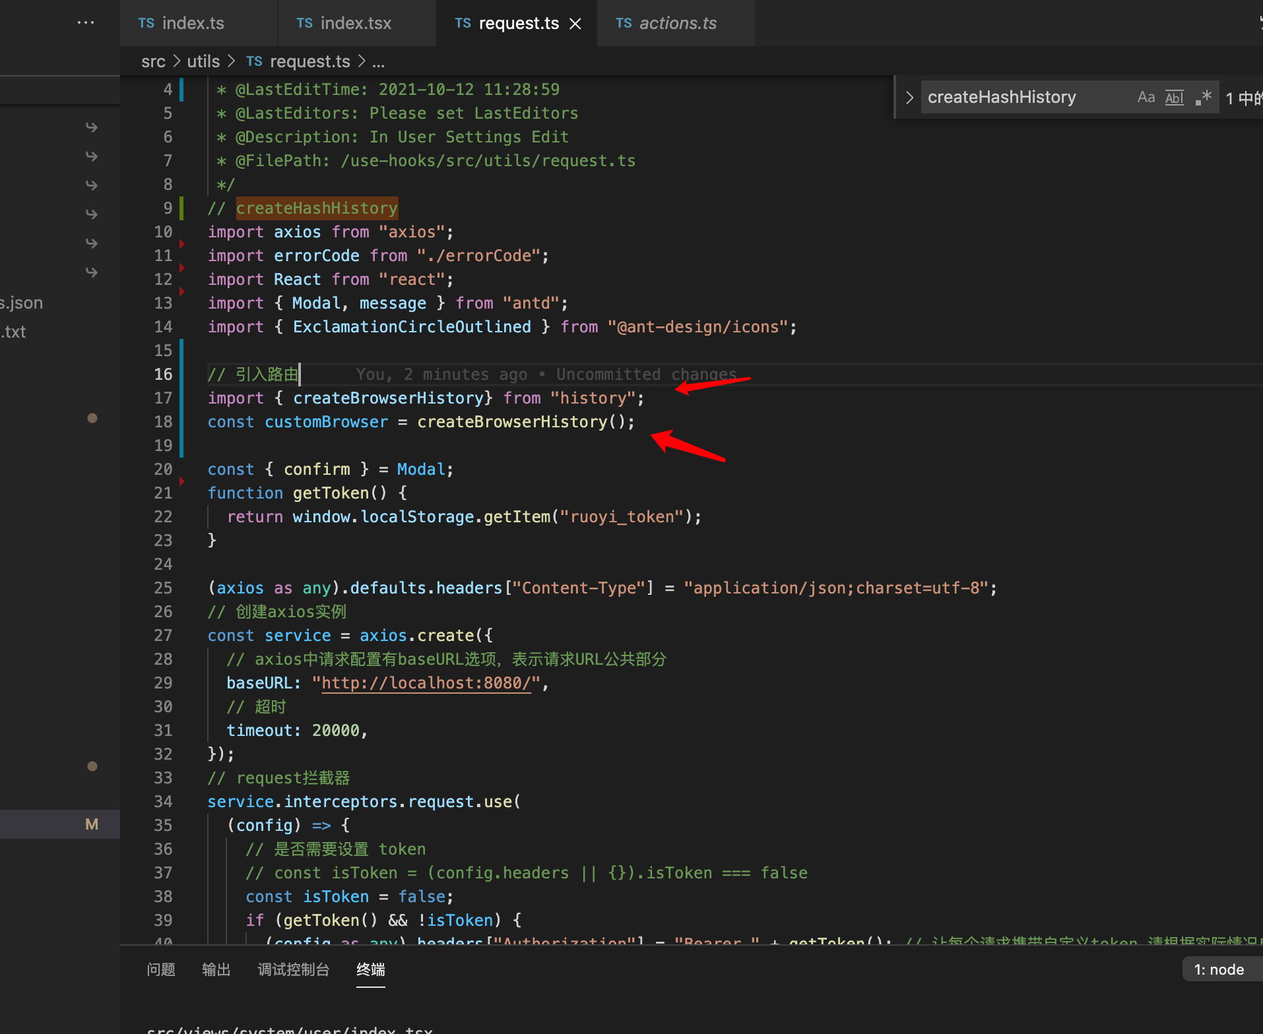This screenshot has width=1263, height=1034.
Task: Click the TS icon in the breadcrumb
Action: (x=254, y=61)
